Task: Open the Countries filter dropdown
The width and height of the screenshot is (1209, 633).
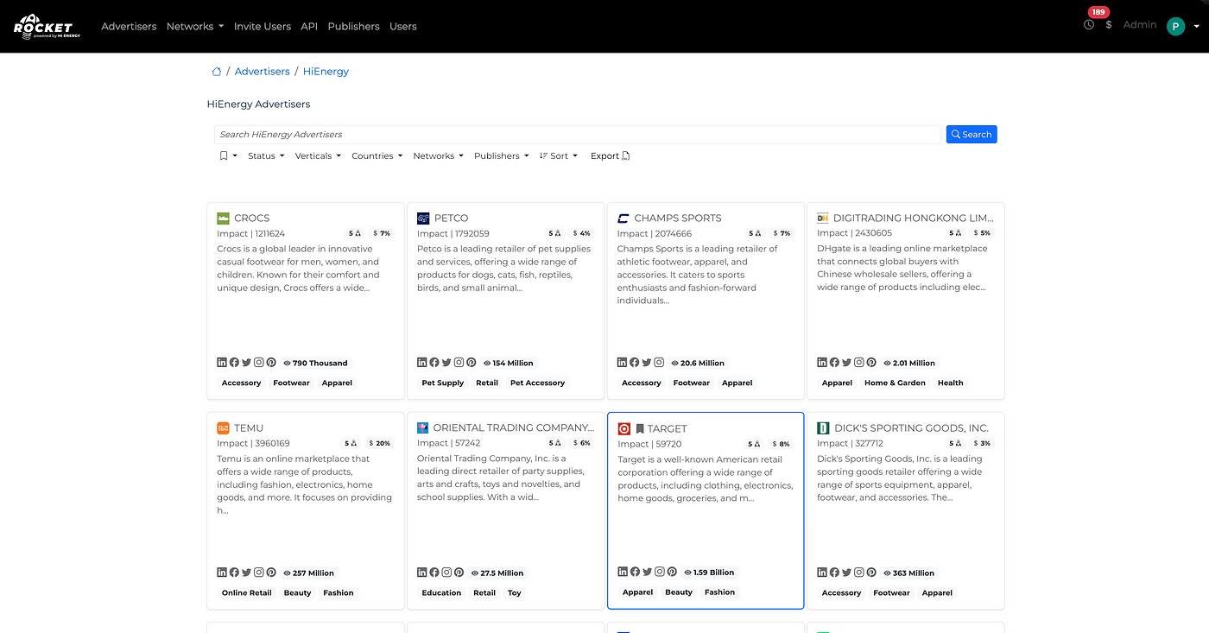Action: point(377,156)
